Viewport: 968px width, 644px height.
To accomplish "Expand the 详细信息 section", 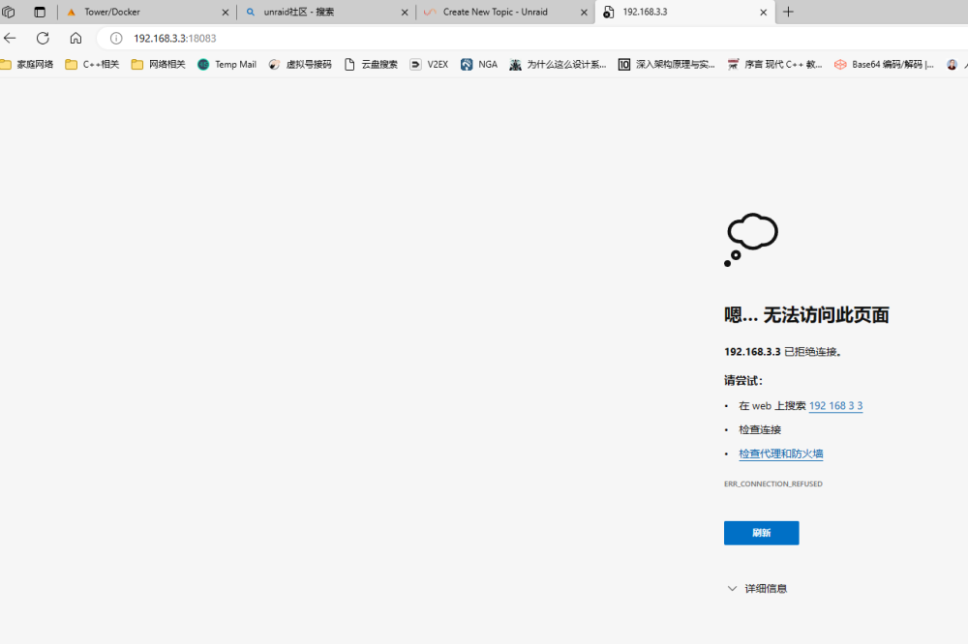I will pos(758,589).
